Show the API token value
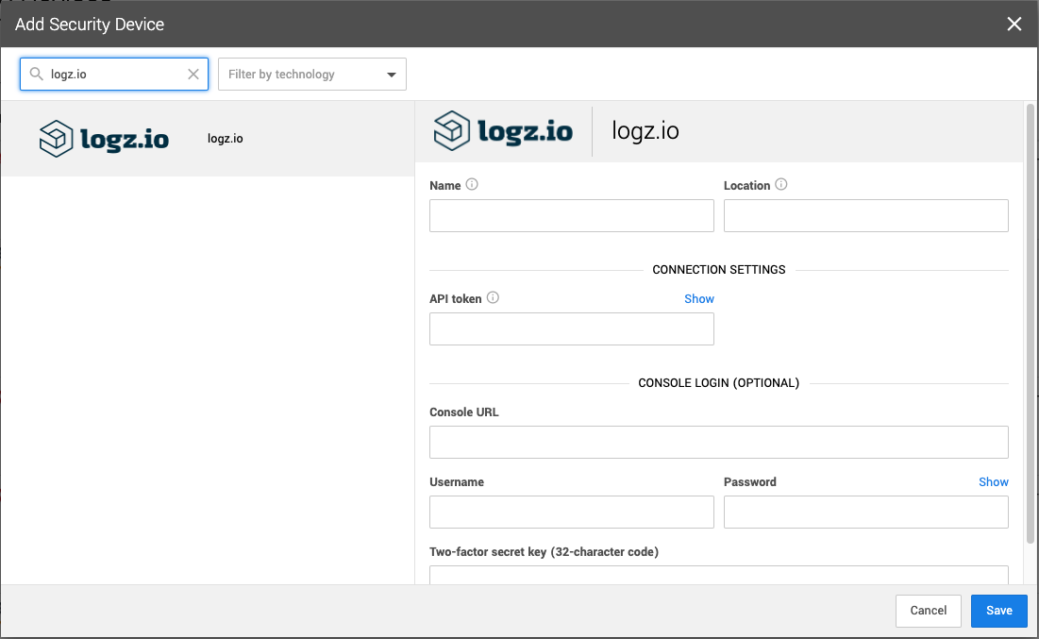Image resolution: width=1039 pixels, height=639 pixels. point(699,299)
